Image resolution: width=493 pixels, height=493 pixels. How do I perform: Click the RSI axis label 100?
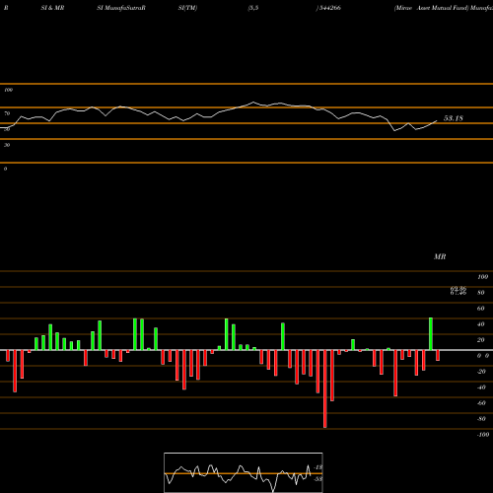point(9,90)
